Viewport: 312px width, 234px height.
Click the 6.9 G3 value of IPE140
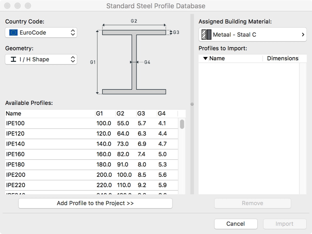[142, 144]
